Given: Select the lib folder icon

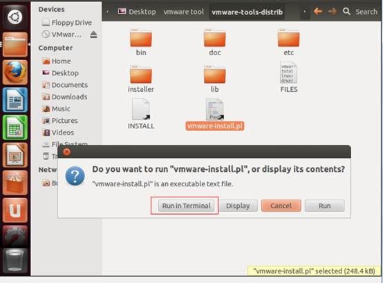Looking at the screenshot, I should tap(215, 75).
